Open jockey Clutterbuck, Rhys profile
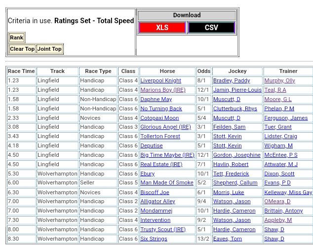Screen dimensions: 313x250 (x=235, y=109)
